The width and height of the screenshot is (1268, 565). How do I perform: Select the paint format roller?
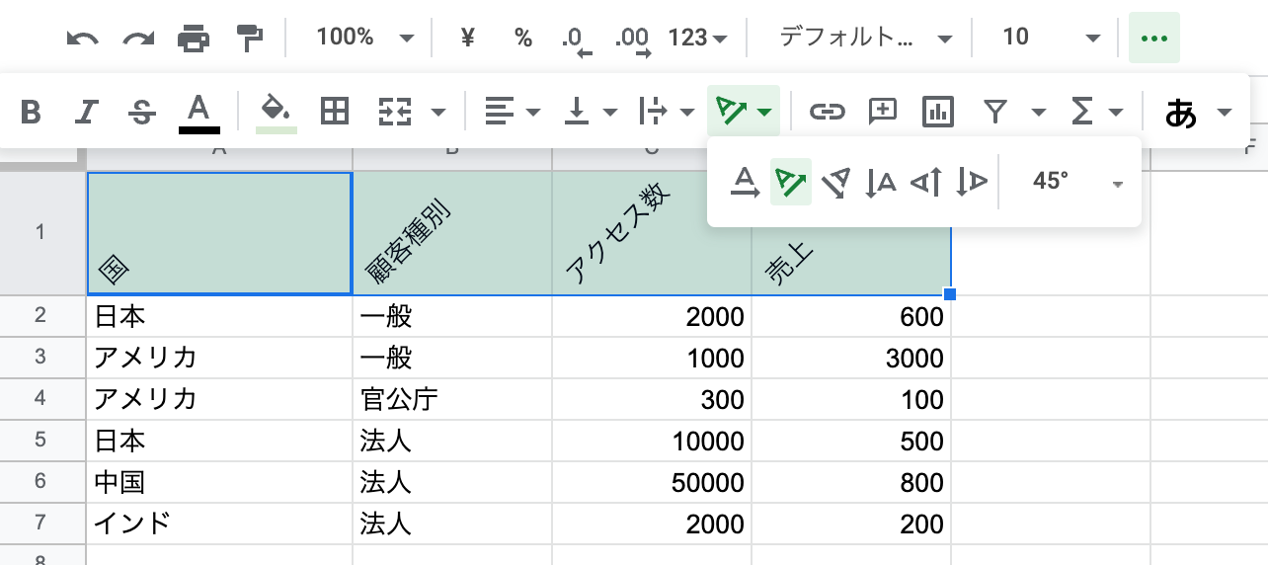[x=250, y=39]
